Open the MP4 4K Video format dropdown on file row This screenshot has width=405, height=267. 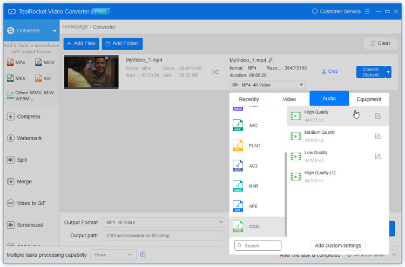click(267, 85)
